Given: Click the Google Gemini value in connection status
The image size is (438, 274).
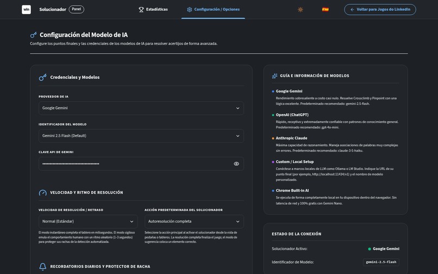Looking at the screenshot, I should (386, 249).
